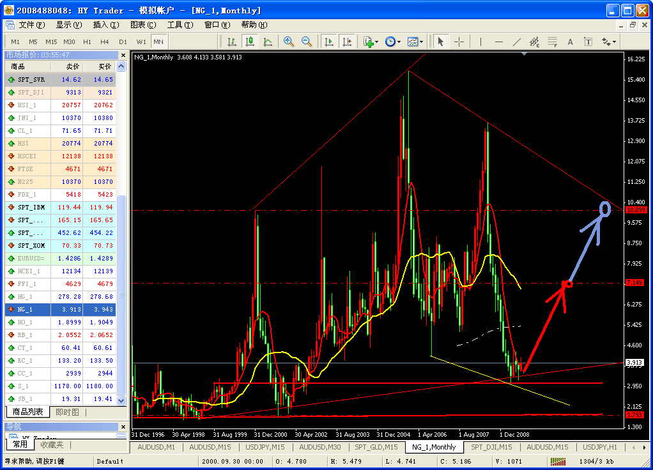Open the 插入(I) menu
The image size is (653, 470).
(x=106, y=25)
